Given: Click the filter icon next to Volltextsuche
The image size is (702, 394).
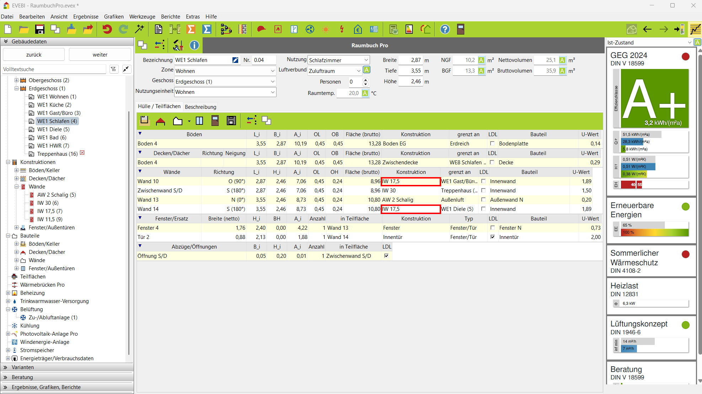Looking at the screenshot, I should pos(113,69).
